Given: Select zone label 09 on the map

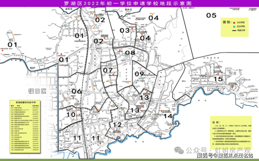Looking at the screenshot, I should tap(139, 74).
